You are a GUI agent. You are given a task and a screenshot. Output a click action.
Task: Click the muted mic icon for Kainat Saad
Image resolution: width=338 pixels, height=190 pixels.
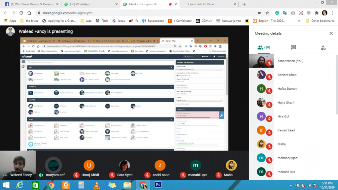click(x=269, y=133)
